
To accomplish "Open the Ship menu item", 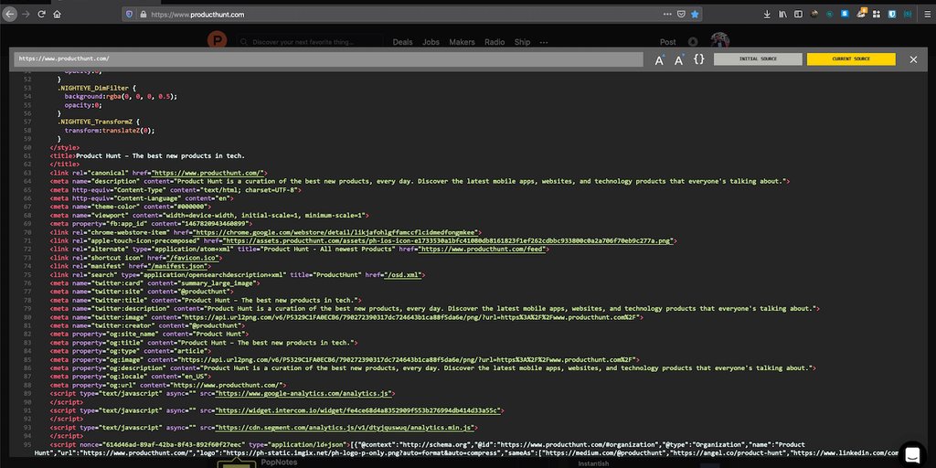I will (522, 42).
